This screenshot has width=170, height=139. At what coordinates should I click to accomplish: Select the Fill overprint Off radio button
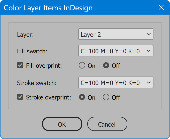106,65
